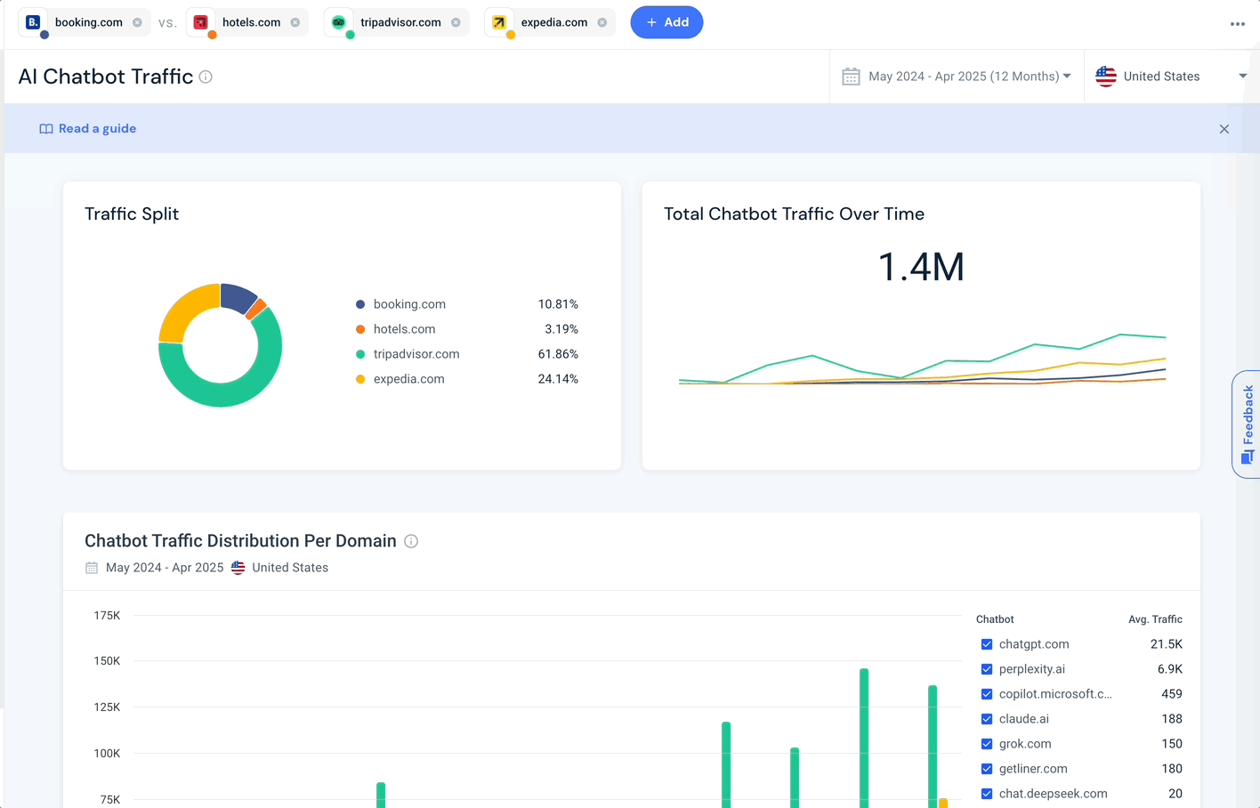Uncheck the copilot.microsoft.c... checkbox

[987, 694]
